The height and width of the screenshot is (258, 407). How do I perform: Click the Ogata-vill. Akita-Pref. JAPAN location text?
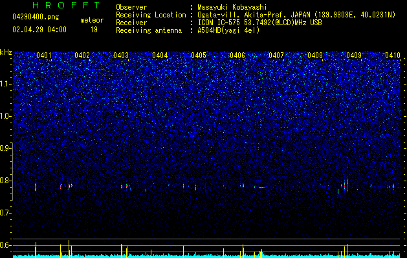(x=296, y=15)
